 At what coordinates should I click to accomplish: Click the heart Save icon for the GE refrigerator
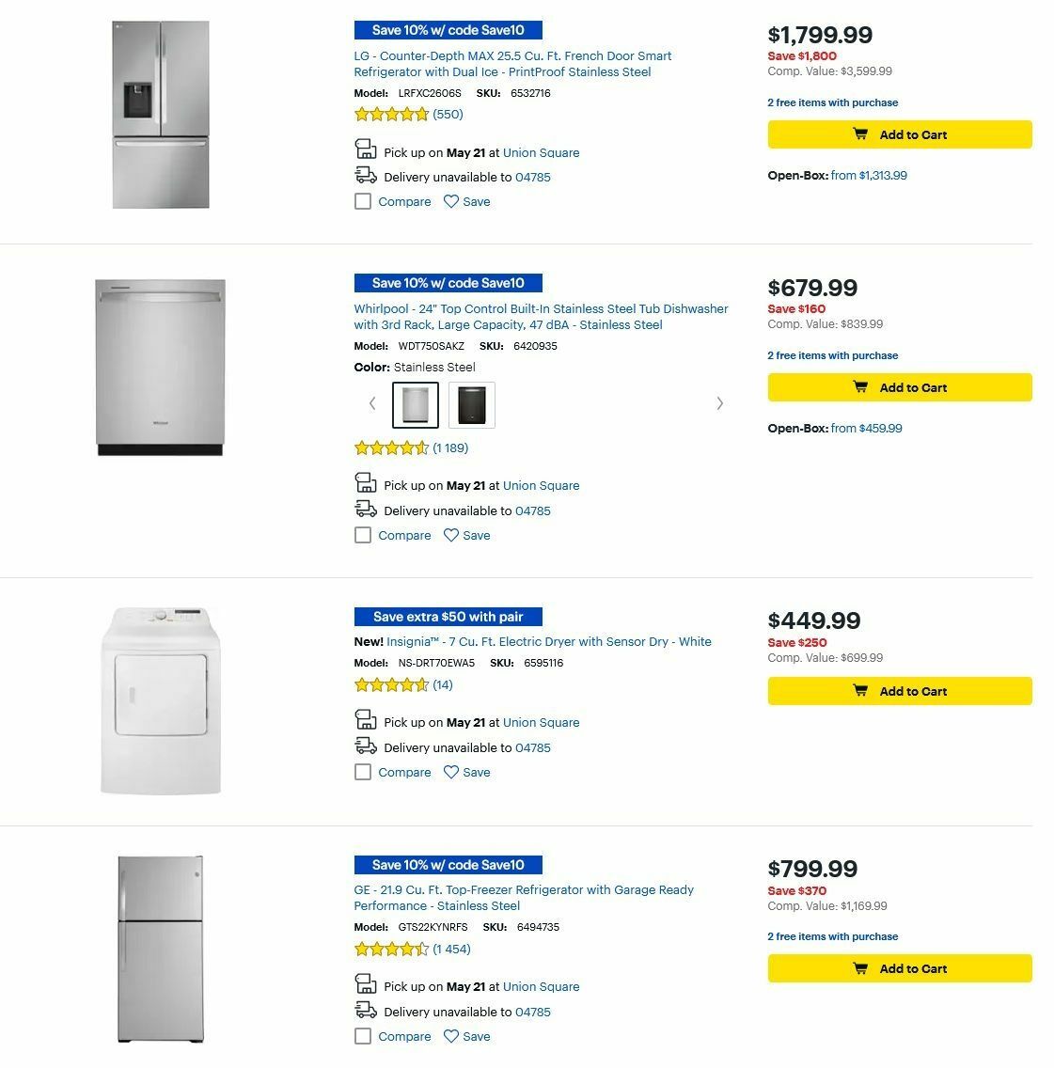tap(451, 1035)
